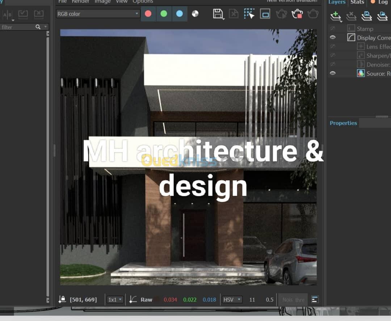Screen dimensions: 391x321
Task: Click the Raw values button
Action: 146,300
